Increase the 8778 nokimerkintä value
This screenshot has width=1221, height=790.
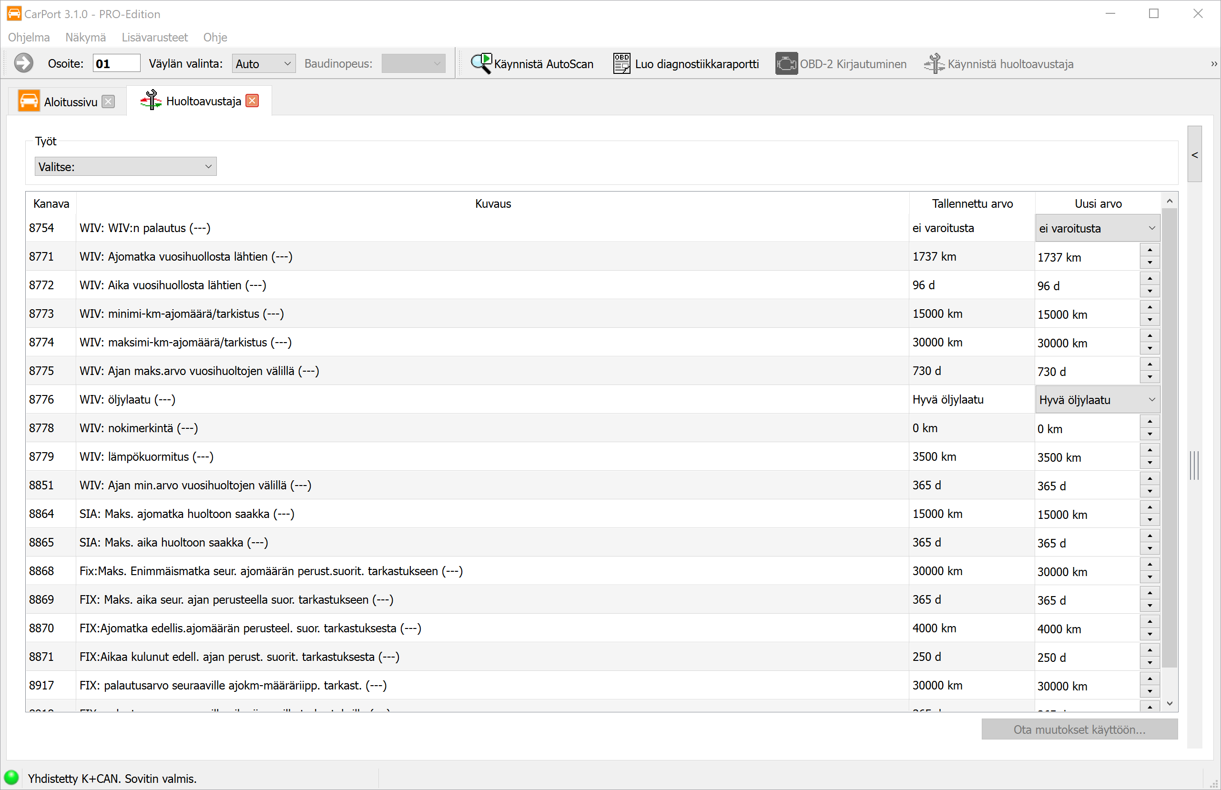(x=1150, y=422)
